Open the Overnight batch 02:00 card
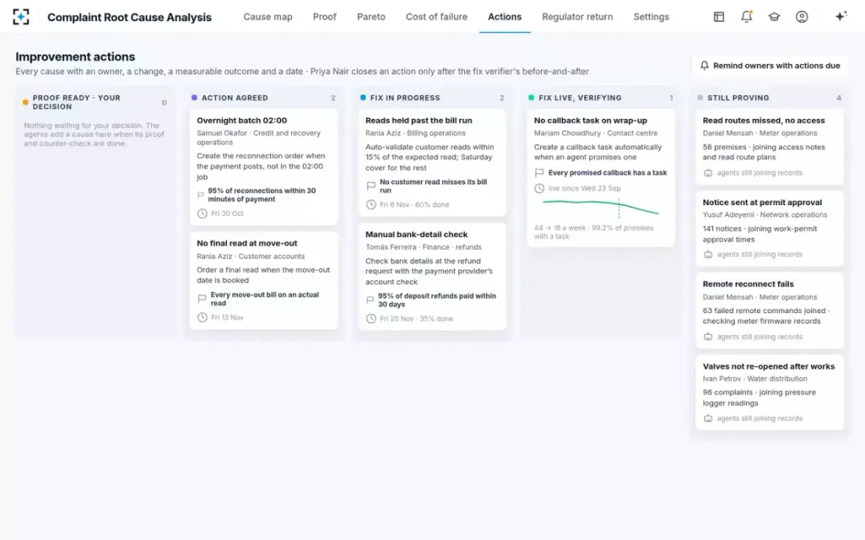The height and width of the screenshot is (540, 865). tap(264, 167)
